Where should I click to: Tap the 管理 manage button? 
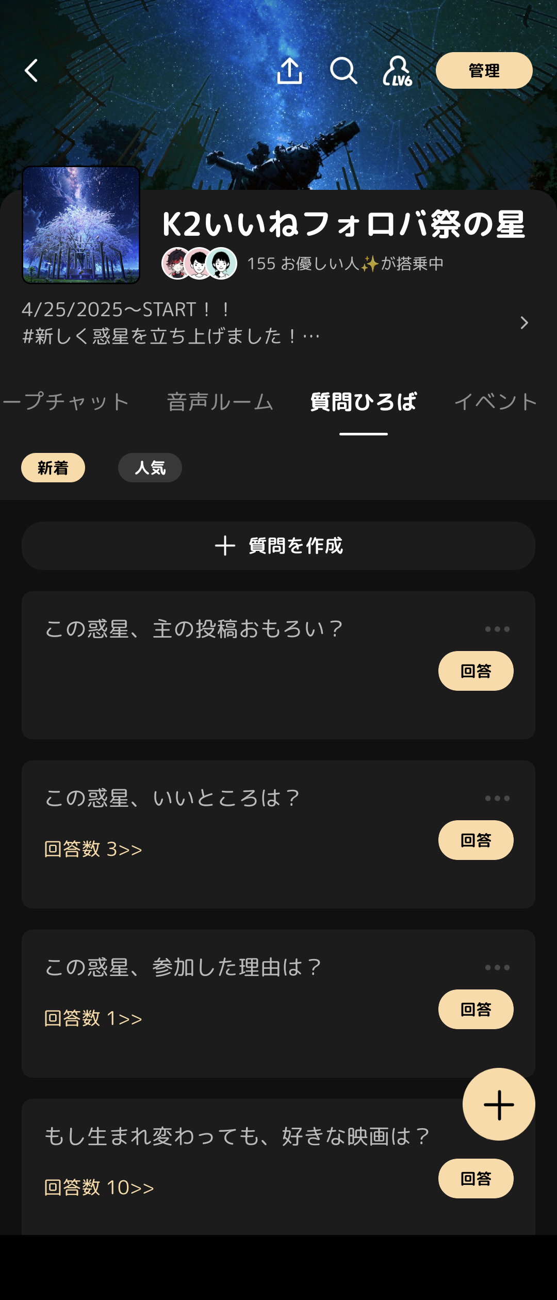[484, 71]
